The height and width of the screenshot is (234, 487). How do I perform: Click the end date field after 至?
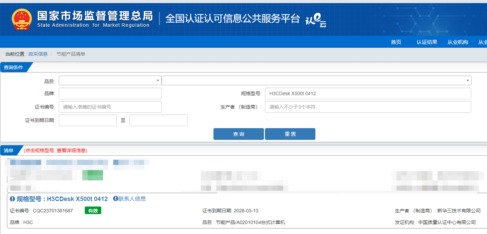(158, 120)
